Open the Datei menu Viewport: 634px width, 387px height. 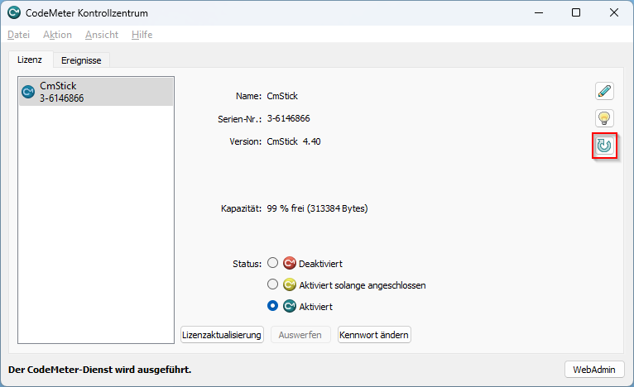pos(18,35)
